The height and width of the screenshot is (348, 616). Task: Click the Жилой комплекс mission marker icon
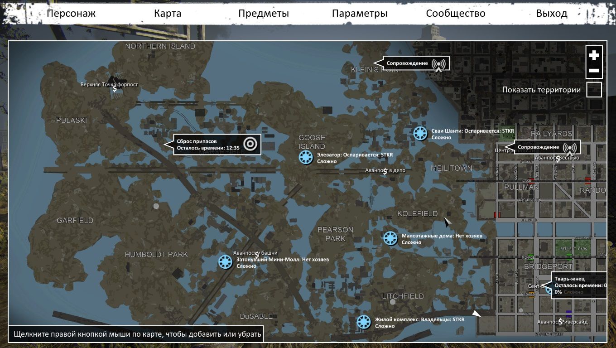pos(363,322)
